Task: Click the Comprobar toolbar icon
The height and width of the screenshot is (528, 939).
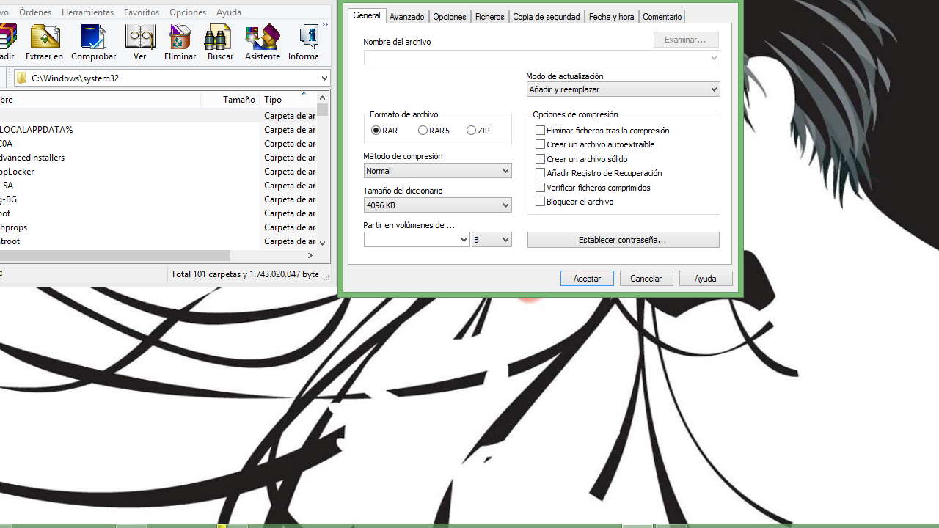Action: tap(94, 43)
